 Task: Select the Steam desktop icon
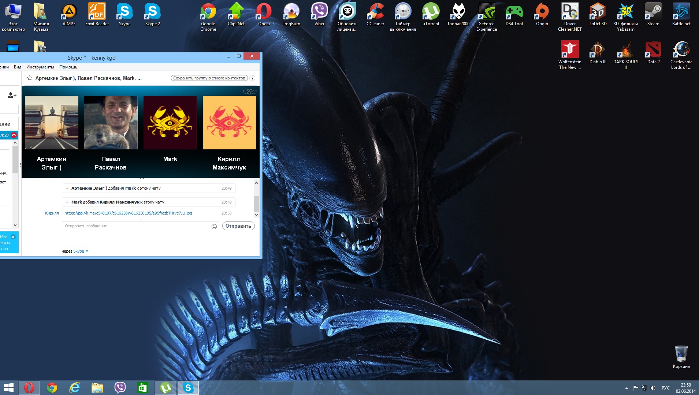[653, 15]
